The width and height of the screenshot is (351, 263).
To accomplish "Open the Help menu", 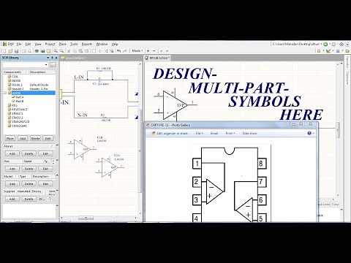I will pyautogui.click(x=115, y=44).
